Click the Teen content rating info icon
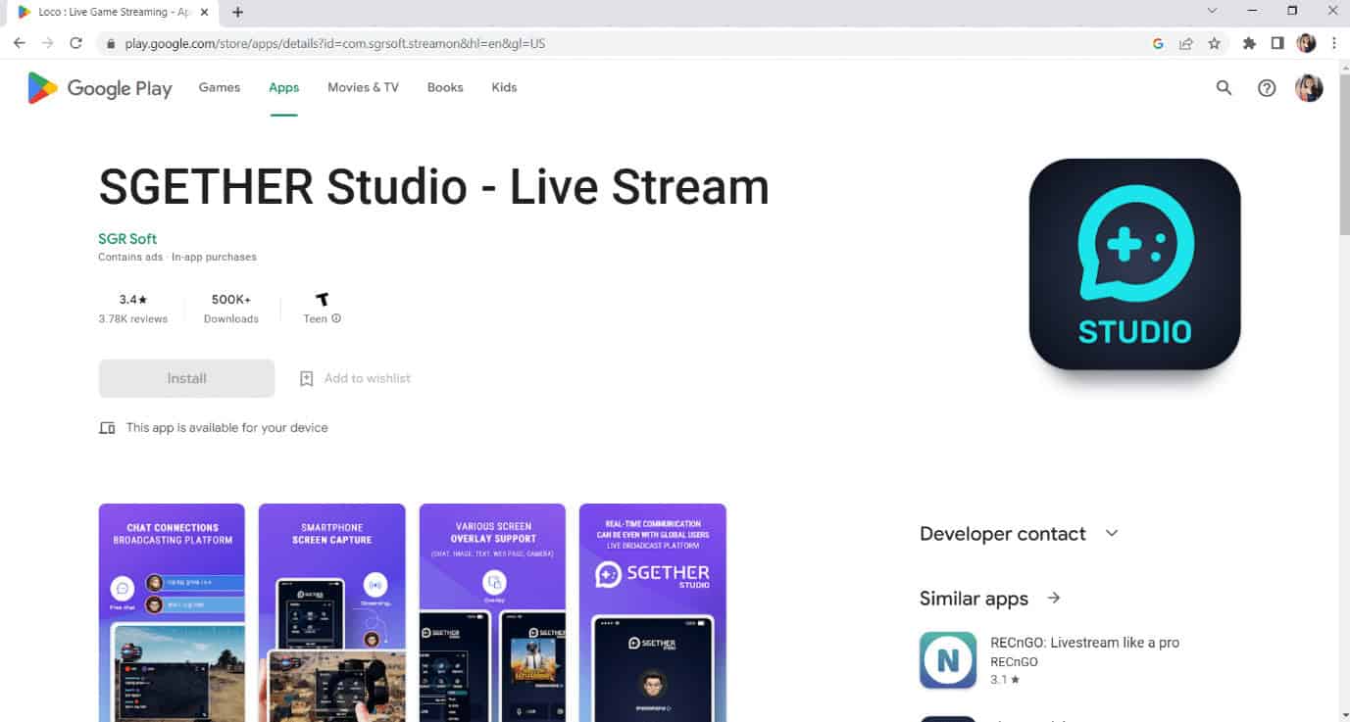The image size is (1350, 722). 336,318
